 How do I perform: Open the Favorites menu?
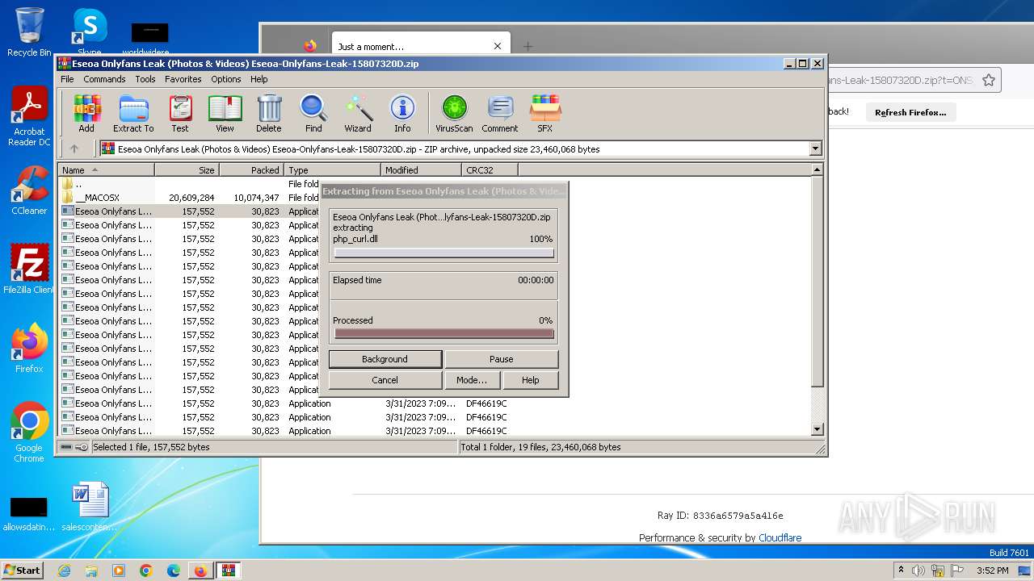click(183, 79)
